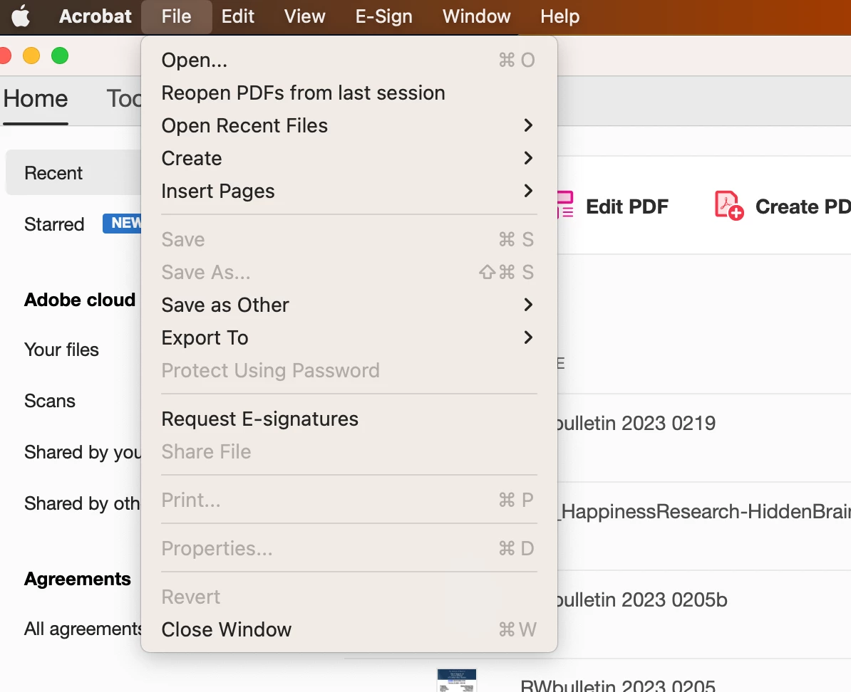Open the Acrobat application menu
The width and height of the screenshot is (851, 692).
[x=95, y=16]
